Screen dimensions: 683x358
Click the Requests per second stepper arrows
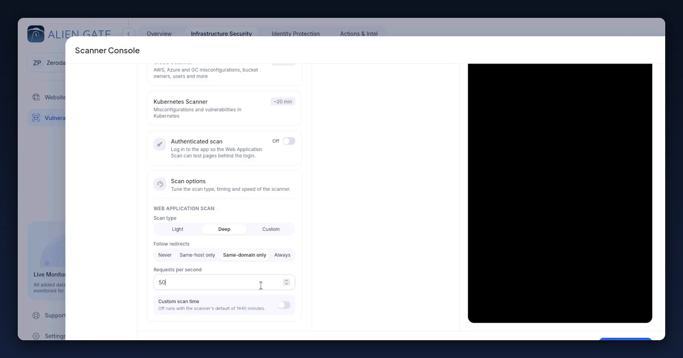point(286,282)
